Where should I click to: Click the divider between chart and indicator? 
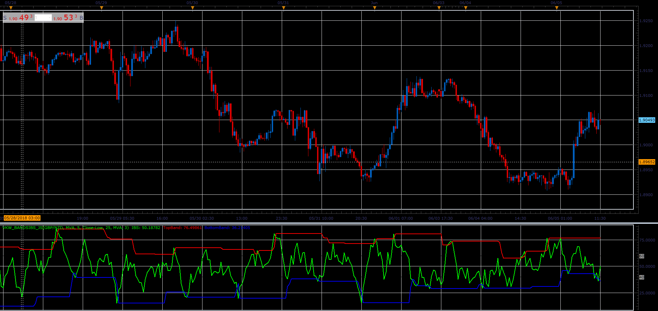point(329,223)
